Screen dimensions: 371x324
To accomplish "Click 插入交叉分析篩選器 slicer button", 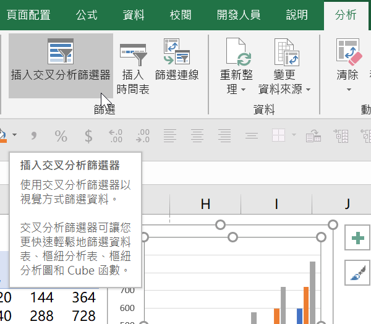I will click(61, 66).
